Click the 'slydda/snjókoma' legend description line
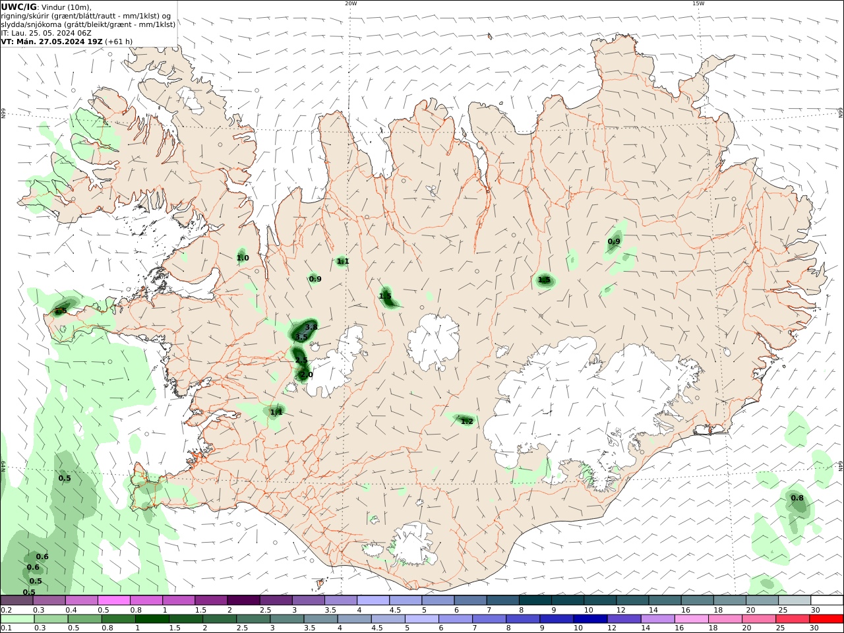This screenshot has height=633, width=844. [x=88, y=24]
